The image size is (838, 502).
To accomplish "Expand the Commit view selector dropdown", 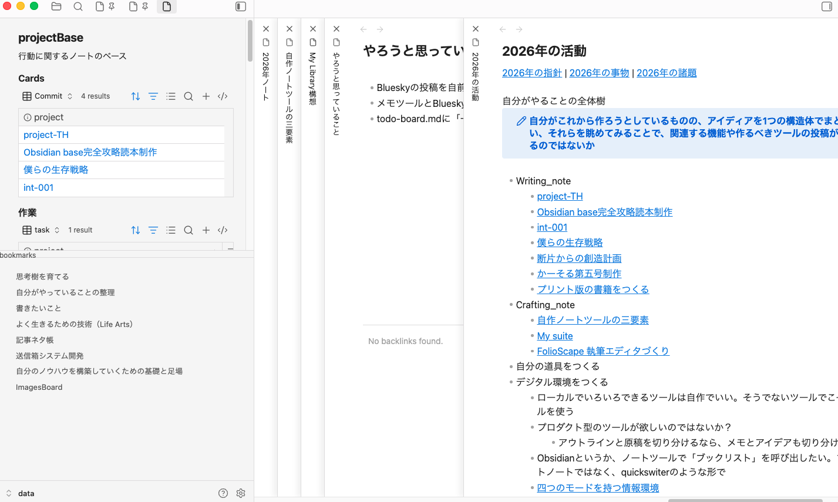I will (x=48, y=96).
